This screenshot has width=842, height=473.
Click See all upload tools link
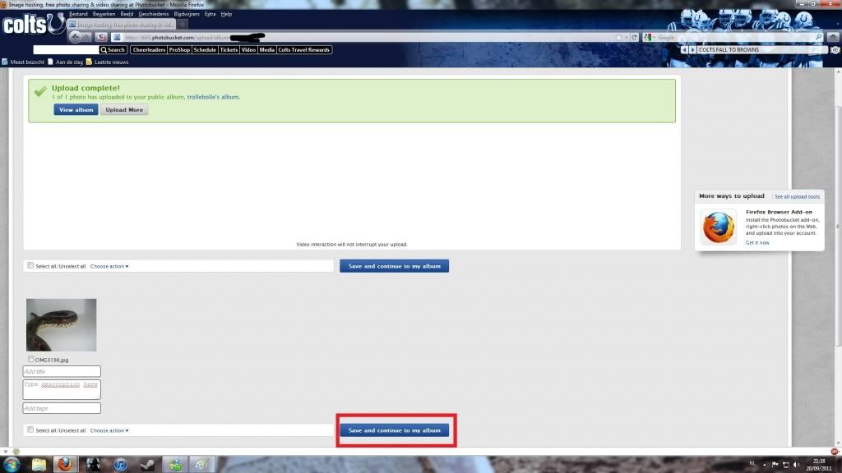point(797,197)
